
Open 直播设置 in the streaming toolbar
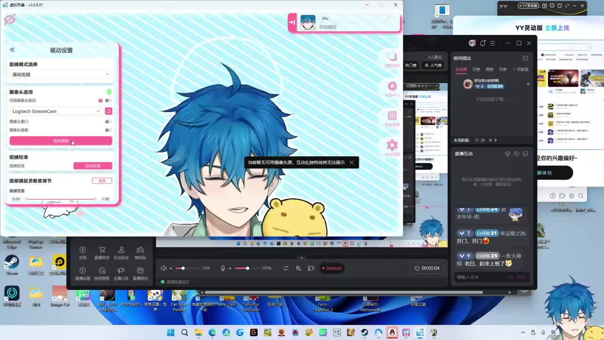83,273
